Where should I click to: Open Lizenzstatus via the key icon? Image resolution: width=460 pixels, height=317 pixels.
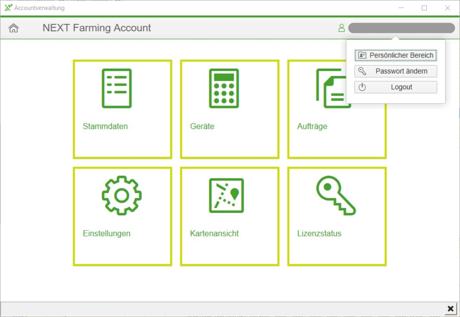click(336, 195)
